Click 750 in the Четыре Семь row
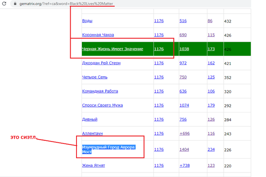 click(183, 77)
